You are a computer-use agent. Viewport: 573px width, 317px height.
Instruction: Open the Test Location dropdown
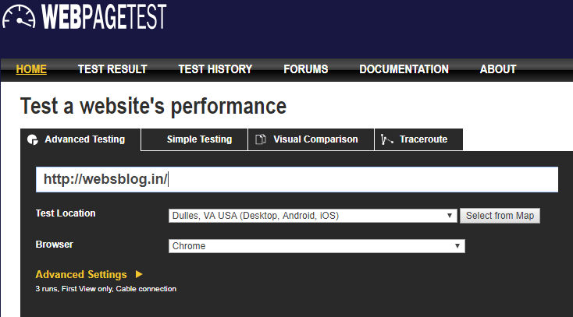click(312, 216)
